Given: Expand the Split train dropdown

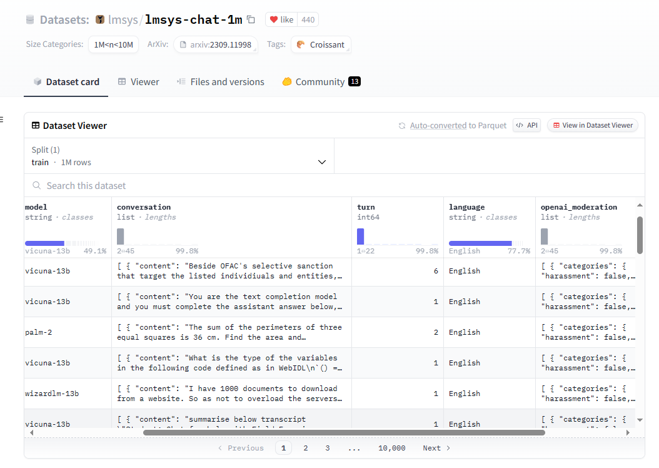Looking at the screenshot, I should (x=179, y=156).
